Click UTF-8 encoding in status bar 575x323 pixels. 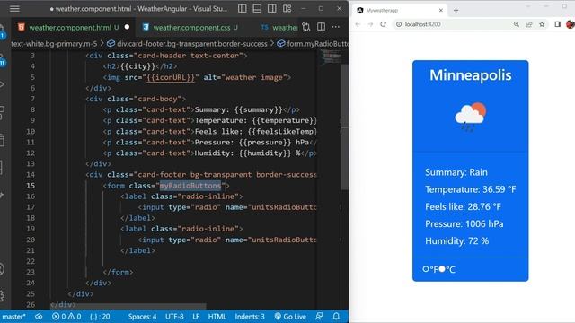pos(174,317)
